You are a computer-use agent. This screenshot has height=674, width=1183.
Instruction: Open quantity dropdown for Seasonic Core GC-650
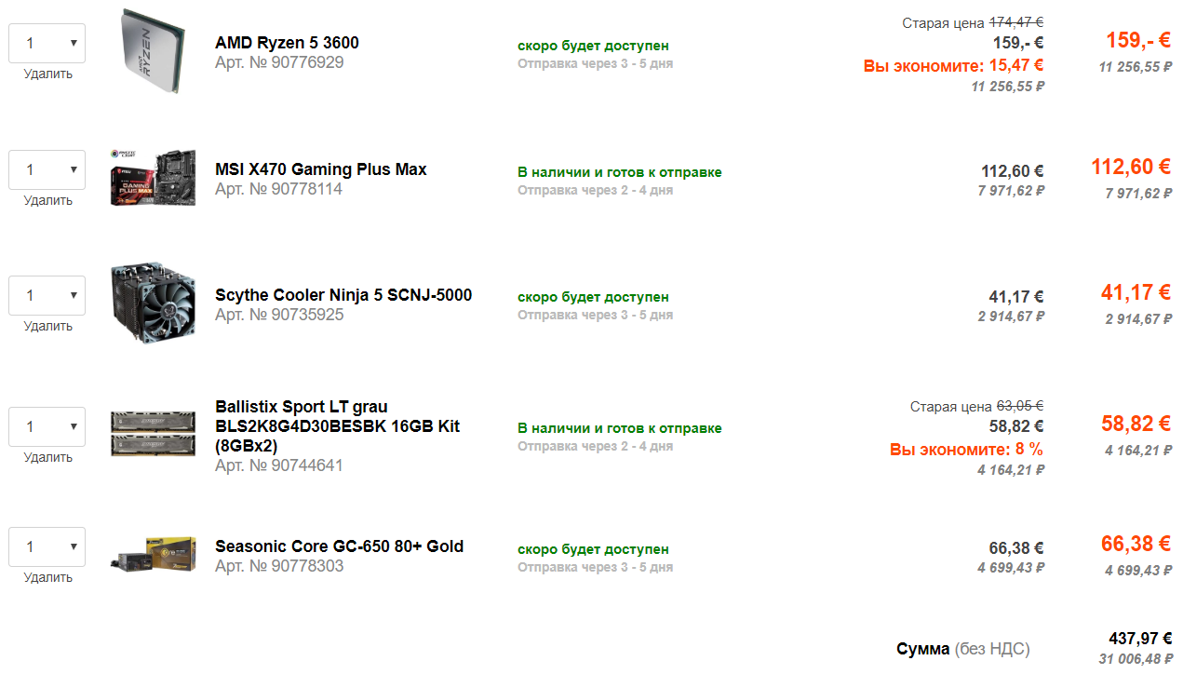point(47,546)
